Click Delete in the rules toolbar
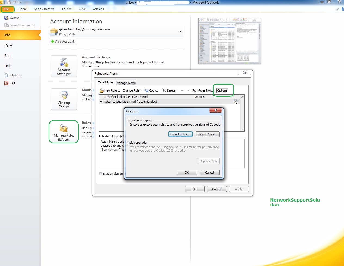This screenshot has width=344, height=266. (x=169, y=90)
